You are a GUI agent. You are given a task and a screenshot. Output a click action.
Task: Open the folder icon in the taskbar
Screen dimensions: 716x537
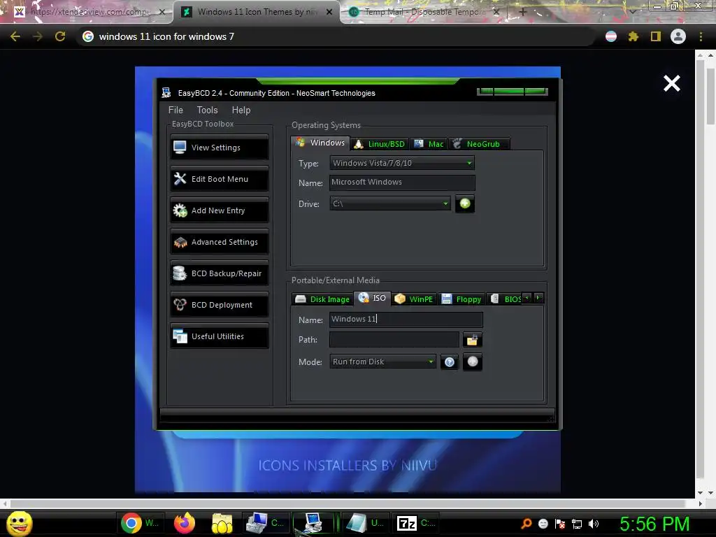pyautogui.click(x=222, y=523)
